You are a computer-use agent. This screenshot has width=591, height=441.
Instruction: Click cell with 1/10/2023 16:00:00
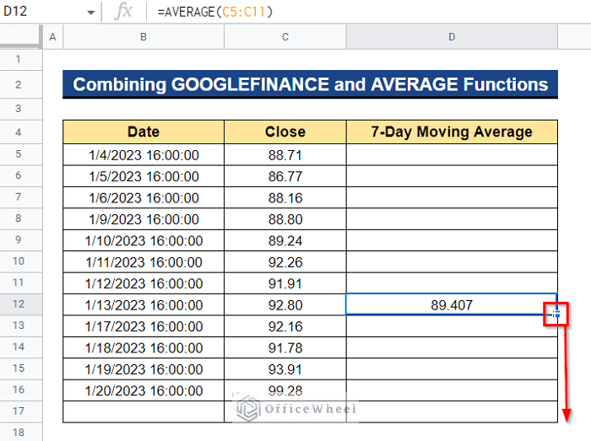[x=144, y=240]
